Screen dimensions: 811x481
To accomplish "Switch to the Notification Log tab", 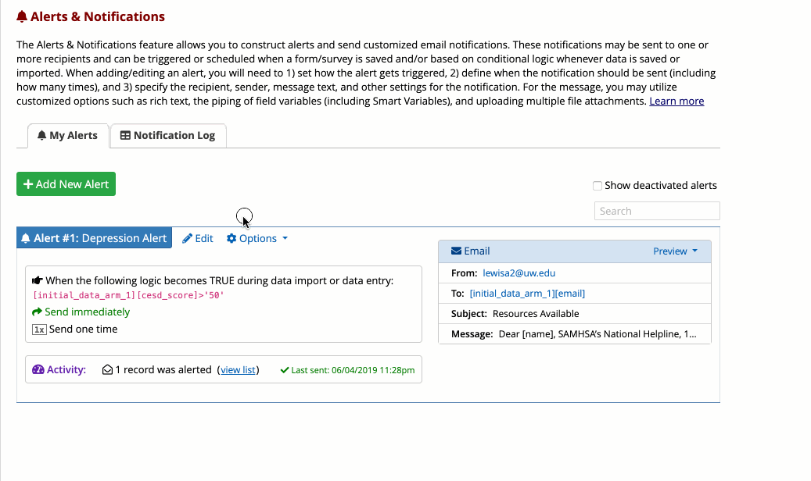I will click(167, 136).
